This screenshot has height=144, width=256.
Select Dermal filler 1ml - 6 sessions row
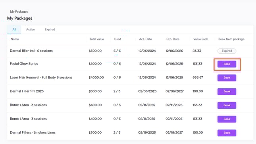[x=130, y=51]
